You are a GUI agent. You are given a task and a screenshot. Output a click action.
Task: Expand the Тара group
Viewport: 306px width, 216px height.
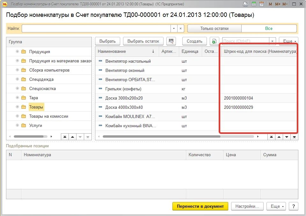[x=17, y=97]
